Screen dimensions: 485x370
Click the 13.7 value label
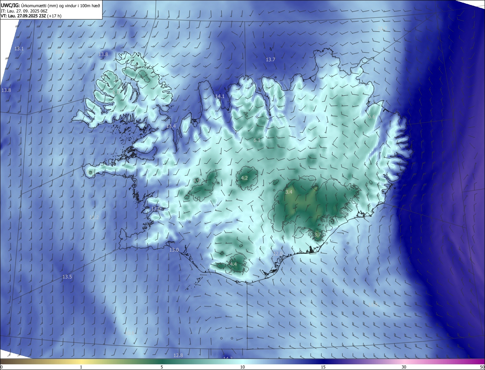pyautogui.click(x=270, y=60)
